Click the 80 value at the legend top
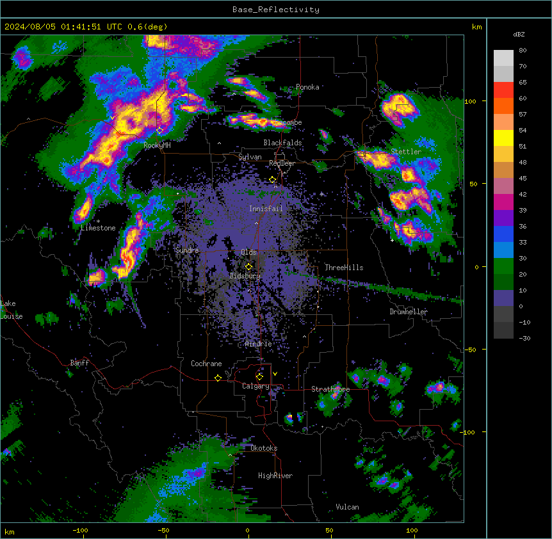Screen dimensions: 552x539 point(523,51)
